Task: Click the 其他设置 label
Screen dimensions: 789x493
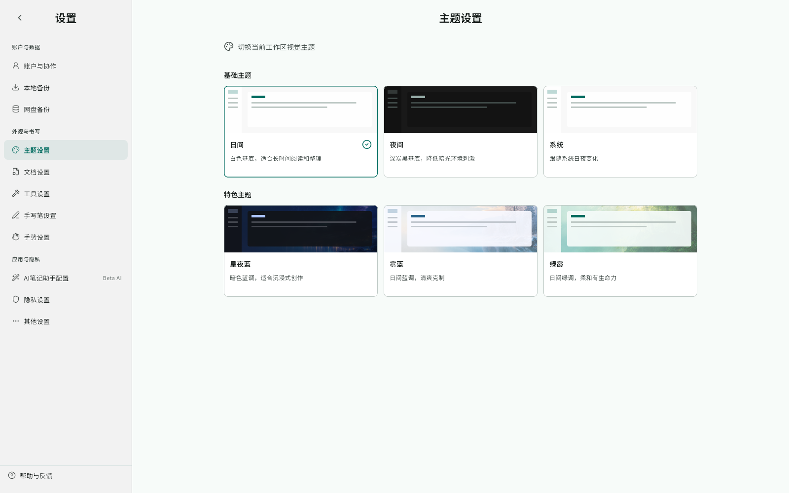Action: tap(37, 321)
